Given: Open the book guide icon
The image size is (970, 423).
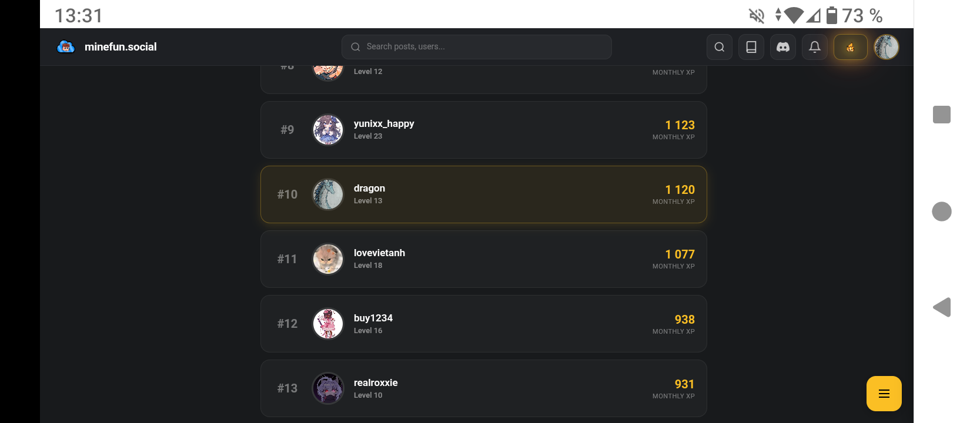Looking at the screenshot, I should tap(751, 47).
